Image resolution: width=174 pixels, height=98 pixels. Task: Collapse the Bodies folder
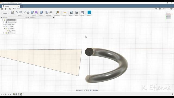coord(4,29)
